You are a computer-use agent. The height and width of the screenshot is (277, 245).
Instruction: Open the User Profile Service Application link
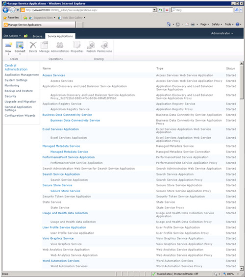click(64, 227)
